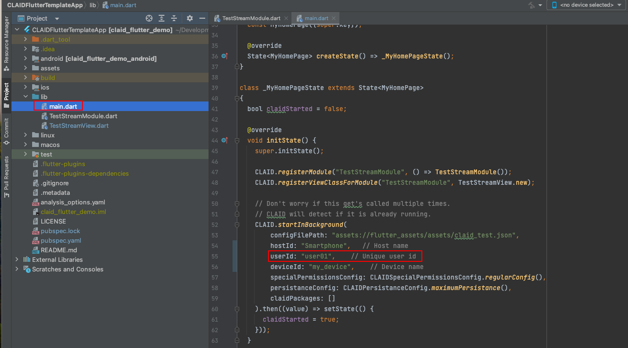Expand Scratches and Consoles node

(x=17, y=269)
